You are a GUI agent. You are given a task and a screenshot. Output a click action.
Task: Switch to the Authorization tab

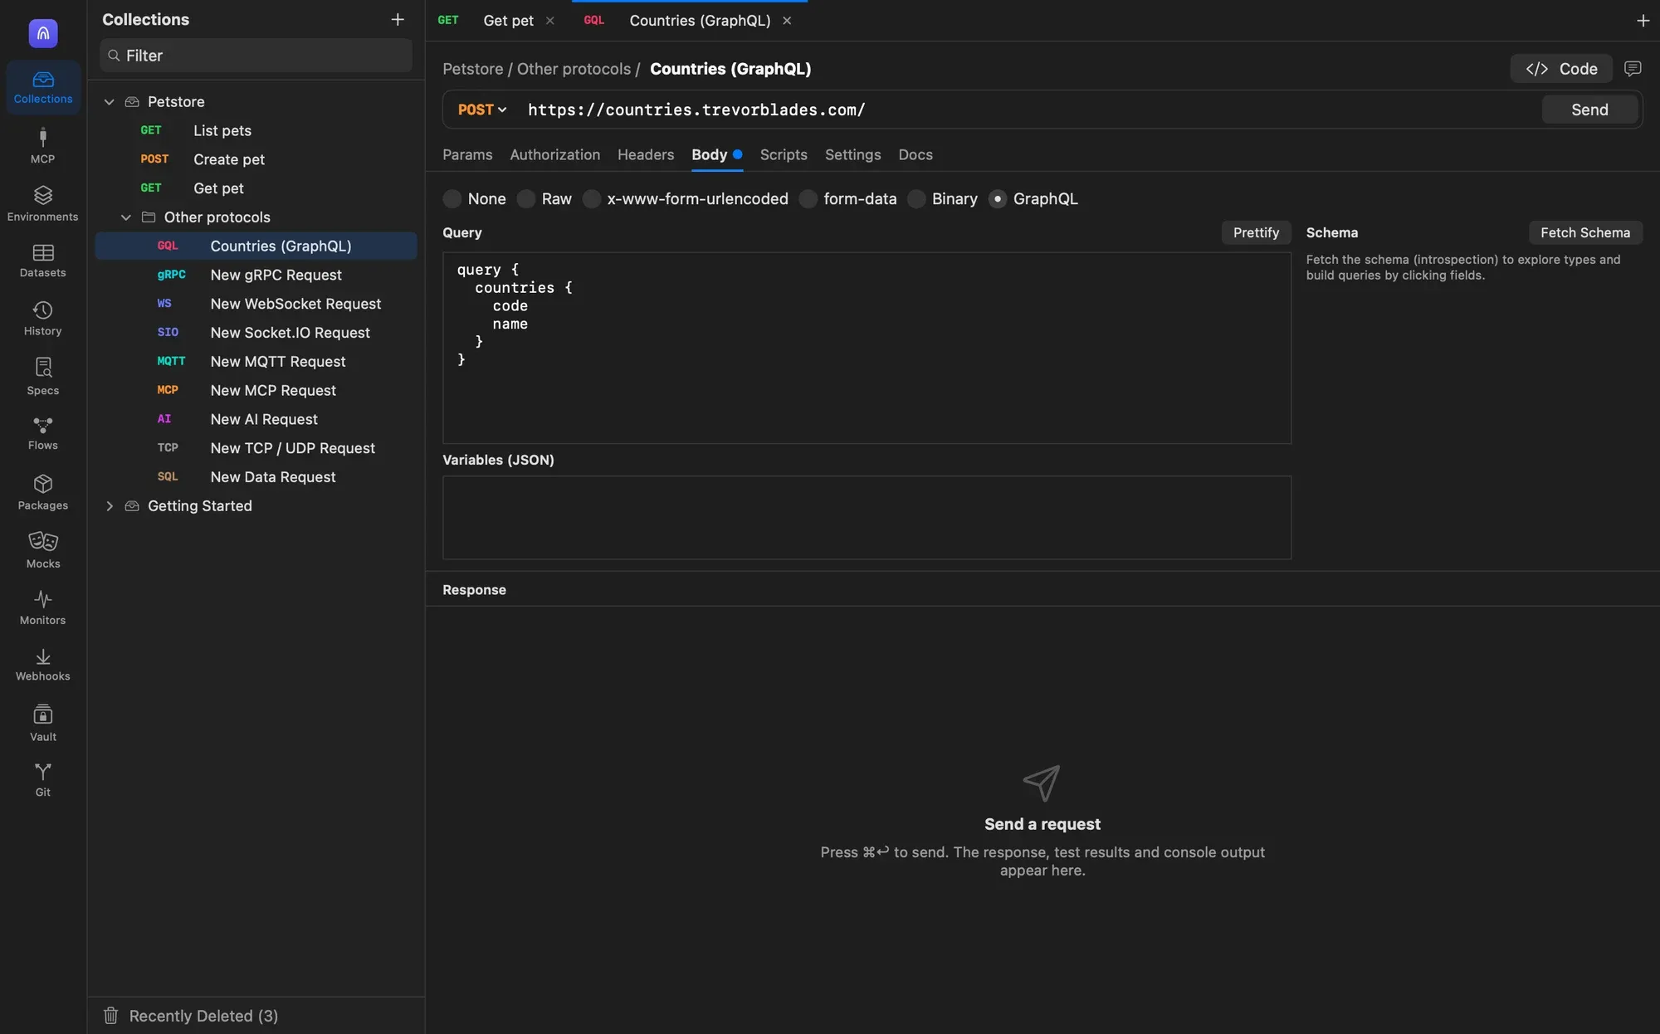tap(554, 155)
